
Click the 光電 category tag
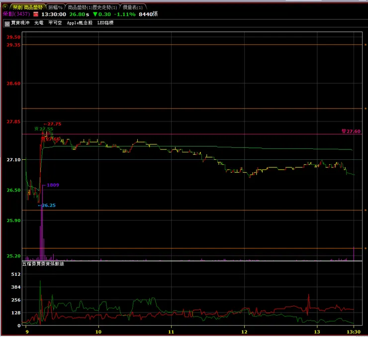point(39,23)
